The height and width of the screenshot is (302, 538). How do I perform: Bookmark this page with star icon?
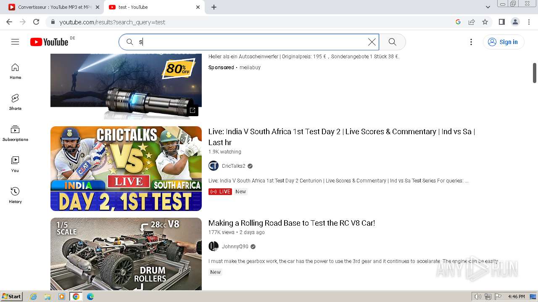tap(485, 22)
